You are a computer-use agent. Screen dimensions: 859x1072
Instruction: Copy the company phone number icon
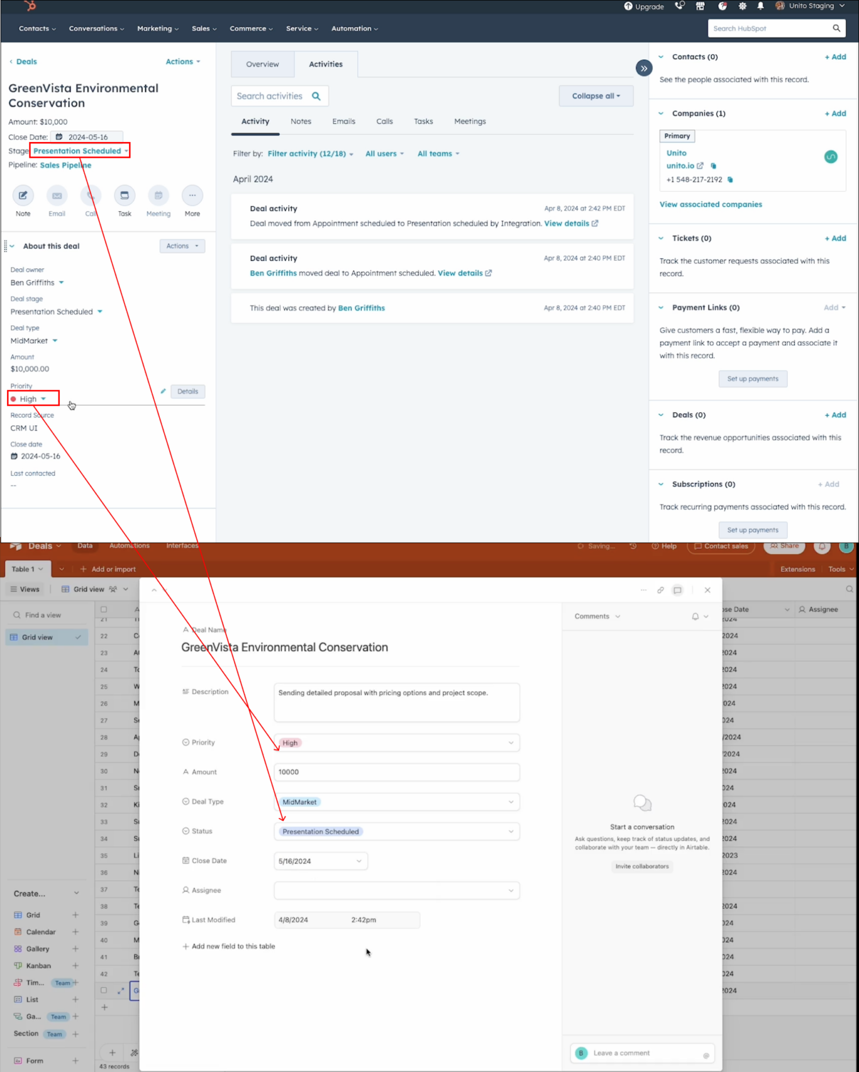730,180
